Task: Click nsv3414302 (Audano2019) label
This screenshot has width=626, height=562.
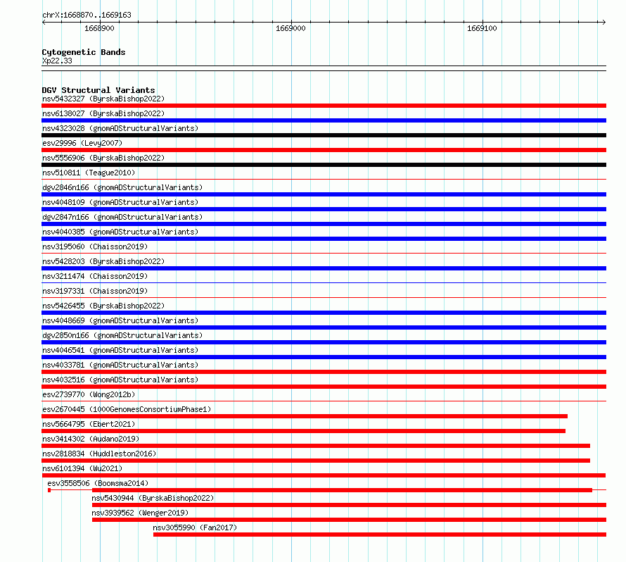Action: pos(91,439)
